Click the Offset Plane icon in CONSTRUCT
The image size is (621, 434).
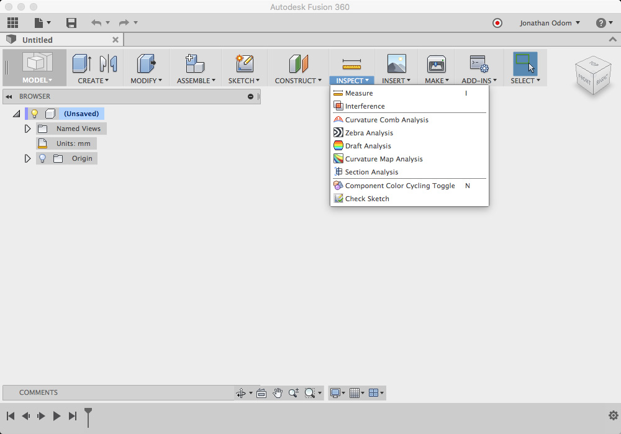pyautogui.click(x=299, y=63)
